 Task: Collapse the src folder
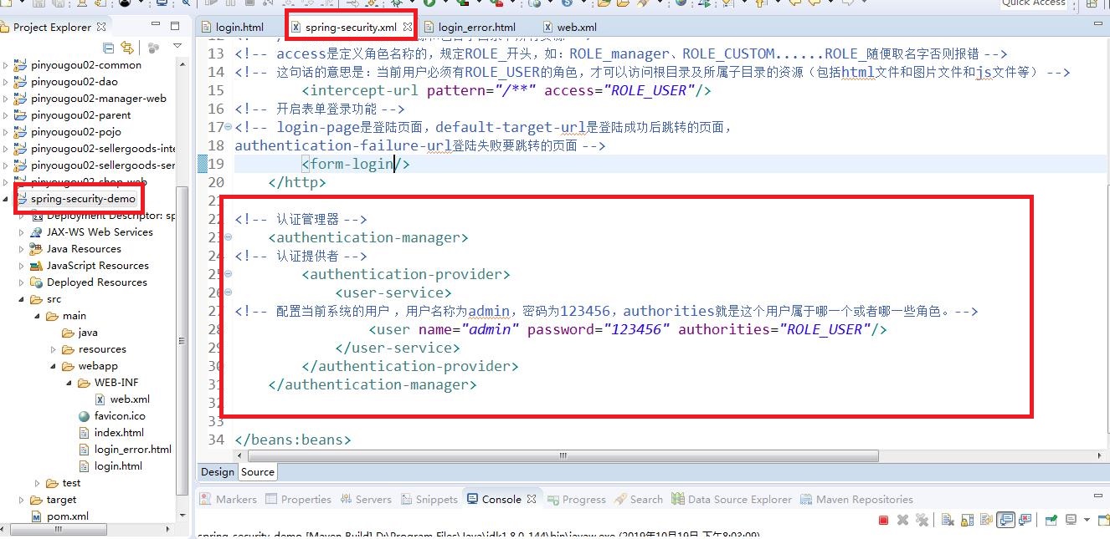coord(22,299)
